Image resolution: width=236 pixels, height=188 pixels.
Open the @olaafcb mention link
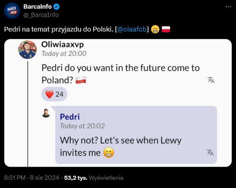131,30
